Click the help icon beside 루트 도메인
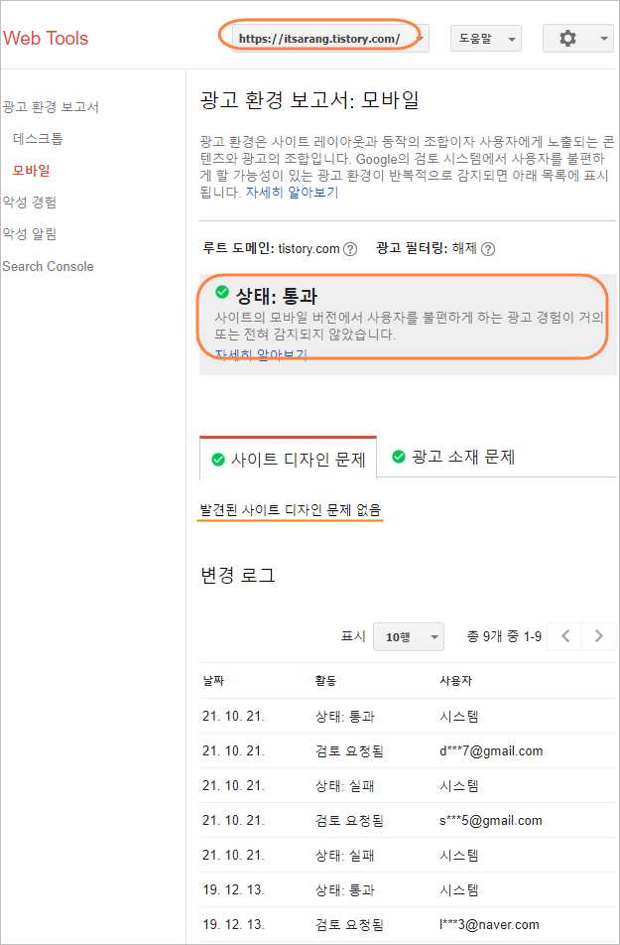The height and width of the screenshot is (945, 620). point(350,249)
